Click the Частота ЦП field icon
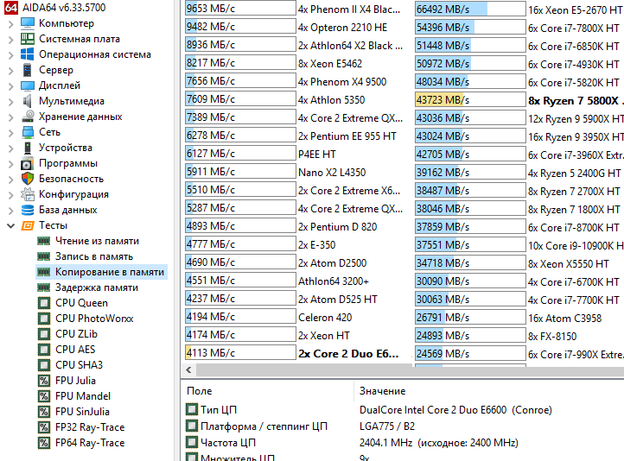This screenshot has height=461, width=624. click(192, 442)
